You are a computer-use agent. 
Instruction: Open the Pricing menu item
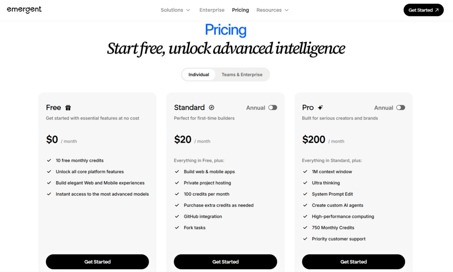[240, 9]
